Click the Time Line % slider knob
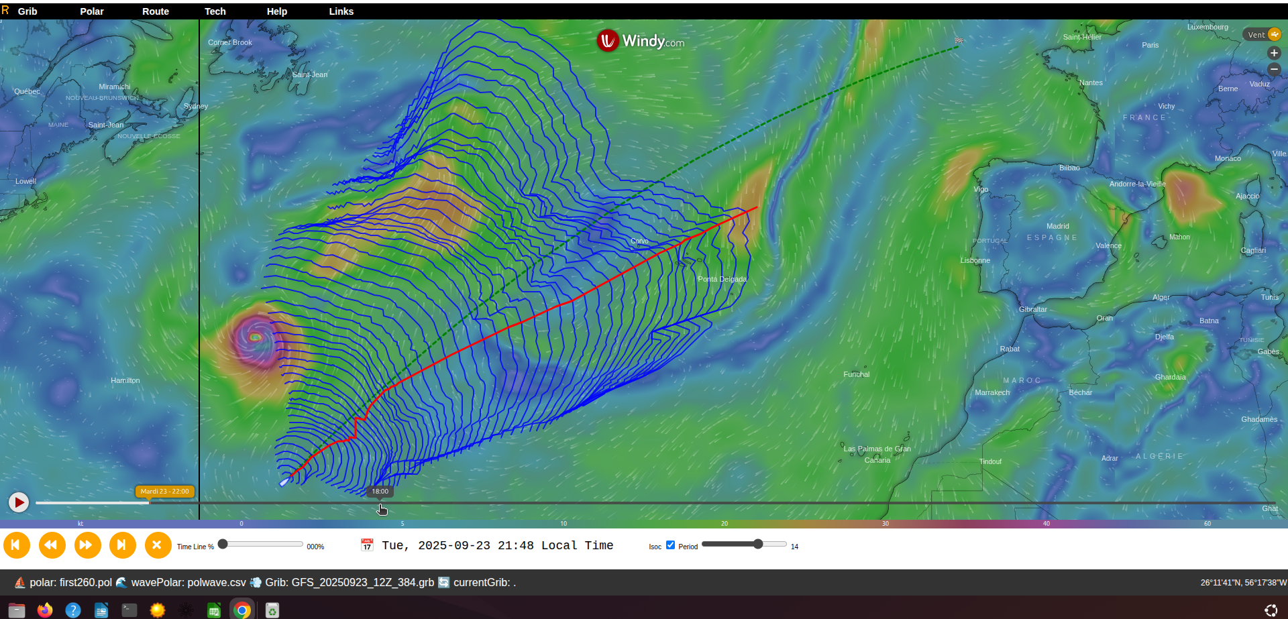Image resolution: width=1288 pixels, height=619 pixels. [223, 544]
